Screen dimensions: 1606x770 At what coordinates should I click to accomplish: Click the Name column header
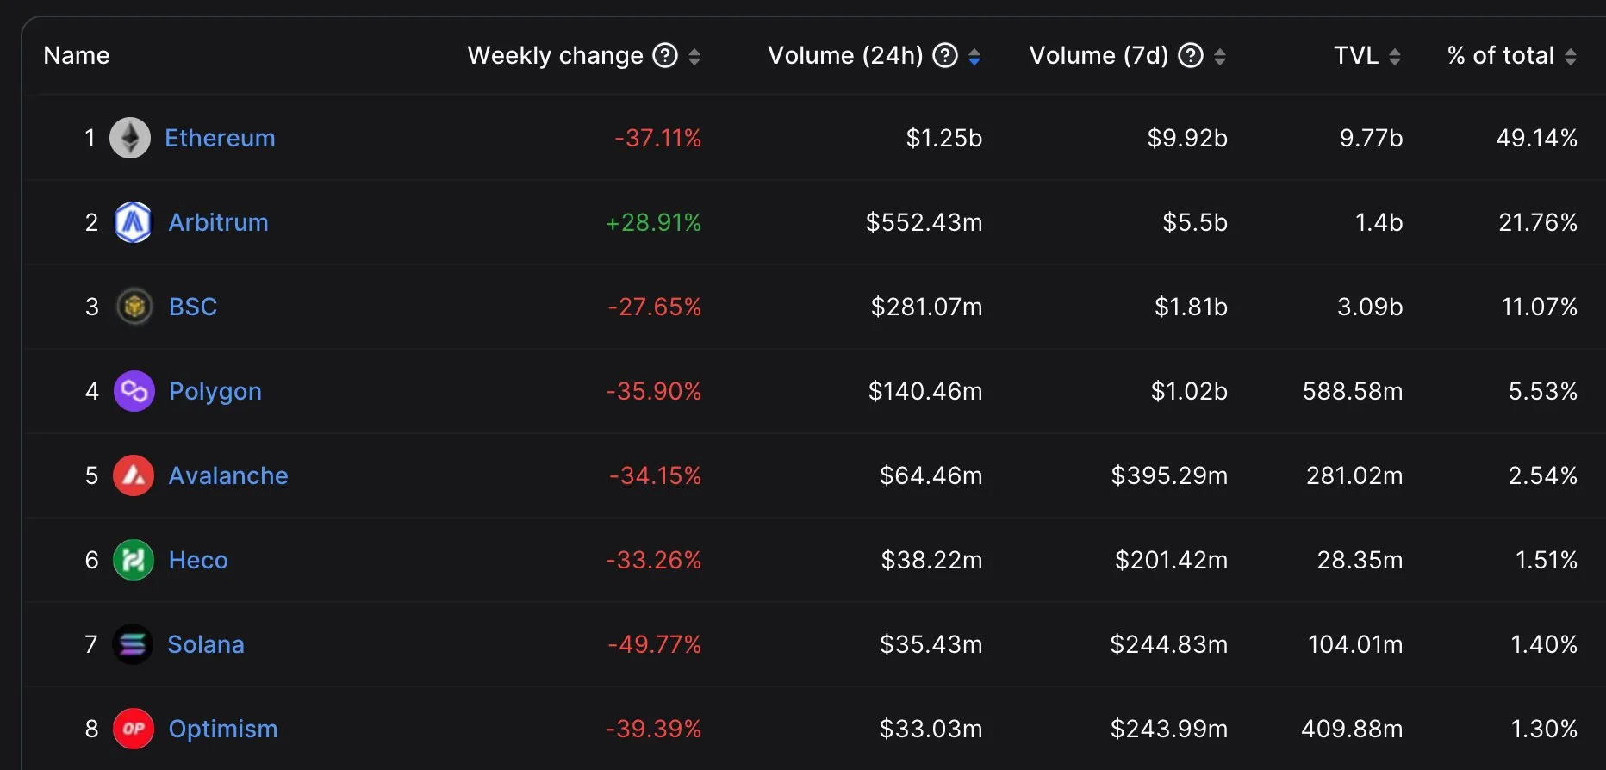tap(77, 56)
